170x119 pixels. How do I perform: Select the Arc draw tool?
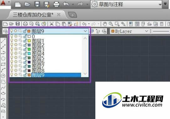click(3, 70)
